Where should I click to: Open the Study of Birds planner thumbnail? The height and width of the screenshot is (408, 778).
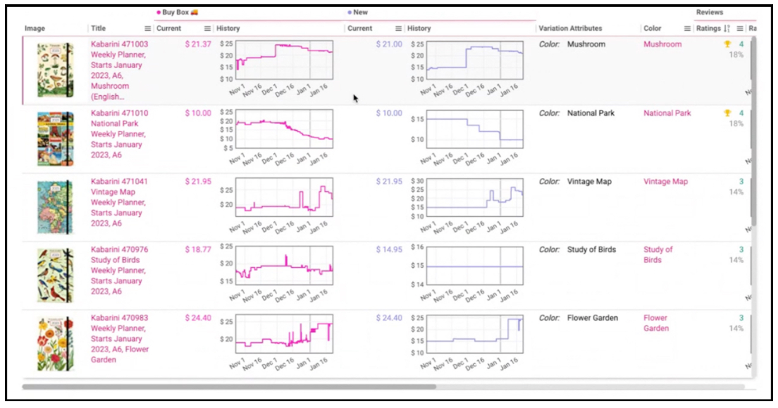coord(55,275)
